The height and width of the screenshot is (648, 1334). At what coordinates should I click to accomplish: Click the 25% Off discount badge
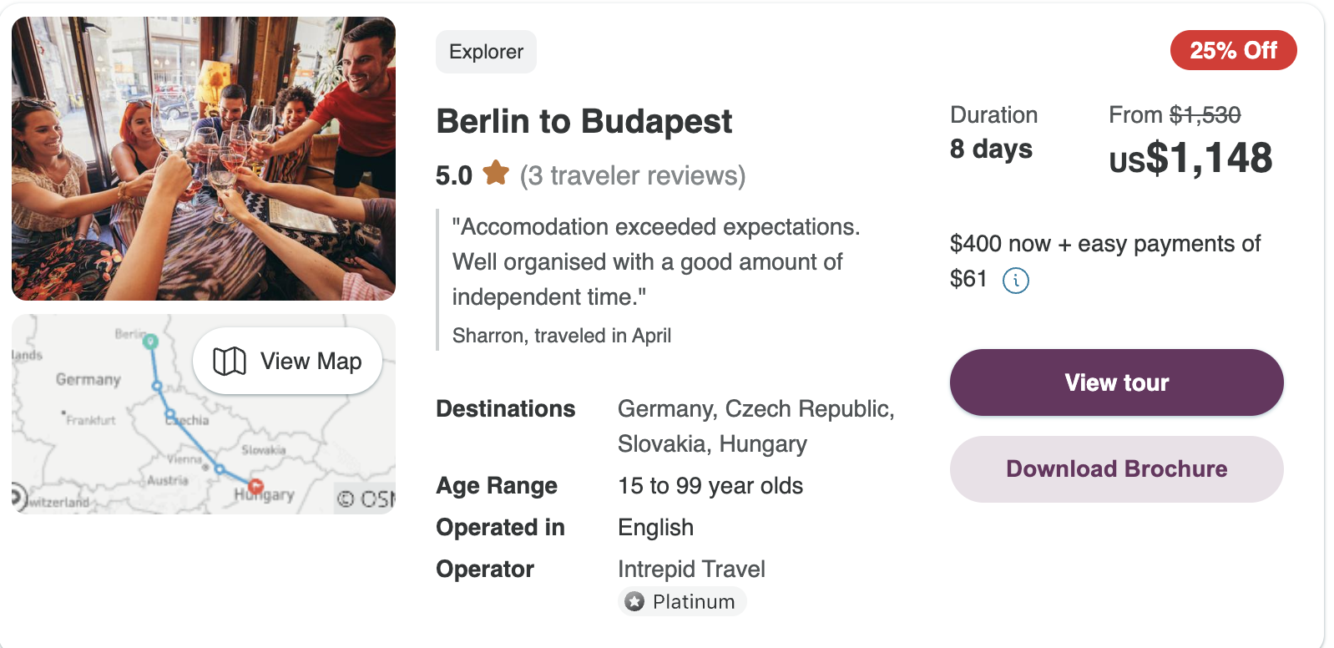point(1233,50)
